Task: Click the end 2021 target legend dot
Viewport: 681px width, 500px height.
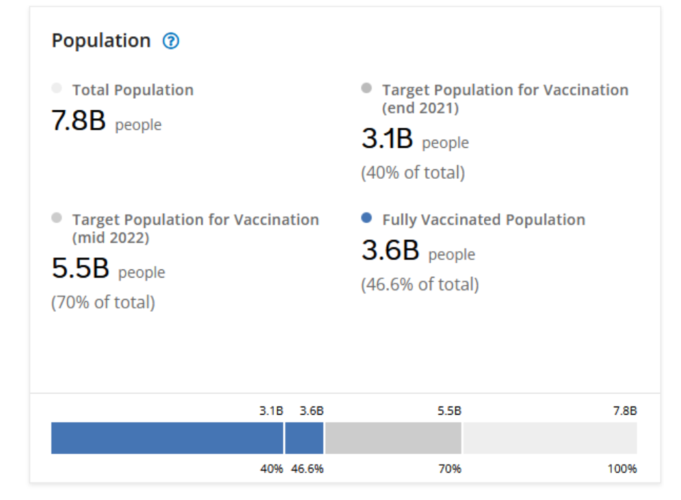Action: click(x=366, y=88)
